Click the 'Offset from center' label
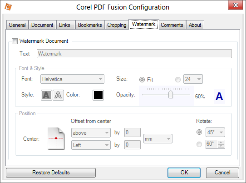This screenshot has height=183, width=246. 91,121
